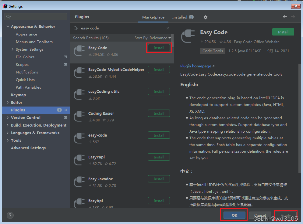Click the help question mark button
This screenshot has height=224, width=303.
click(x=10, y=215)
